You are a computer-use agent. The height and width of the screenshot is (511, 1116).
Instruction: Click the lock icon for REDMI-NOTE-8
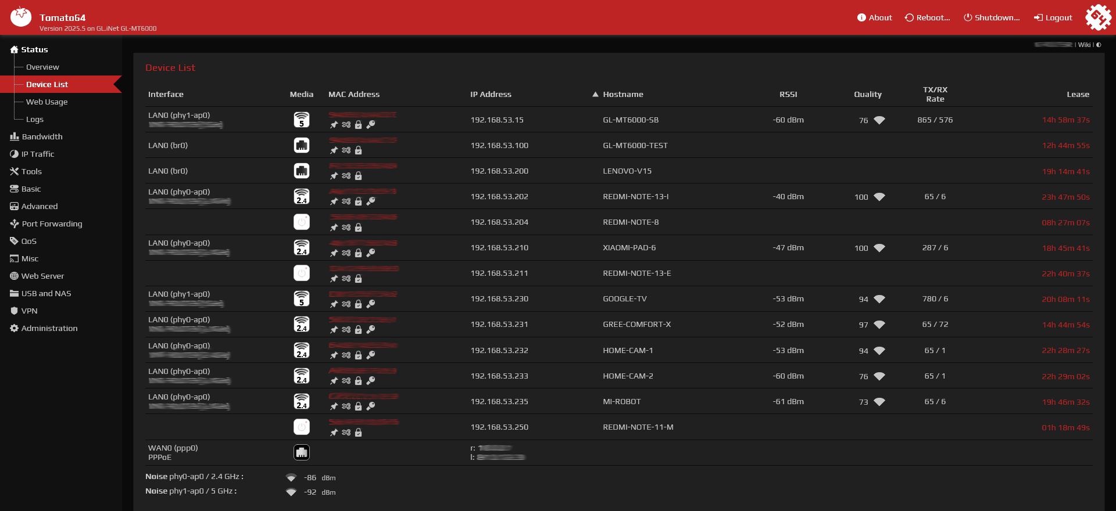[x=358, y=228]
